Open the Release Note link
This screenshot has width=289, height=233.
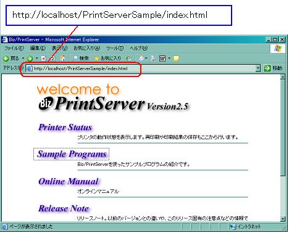64,208
